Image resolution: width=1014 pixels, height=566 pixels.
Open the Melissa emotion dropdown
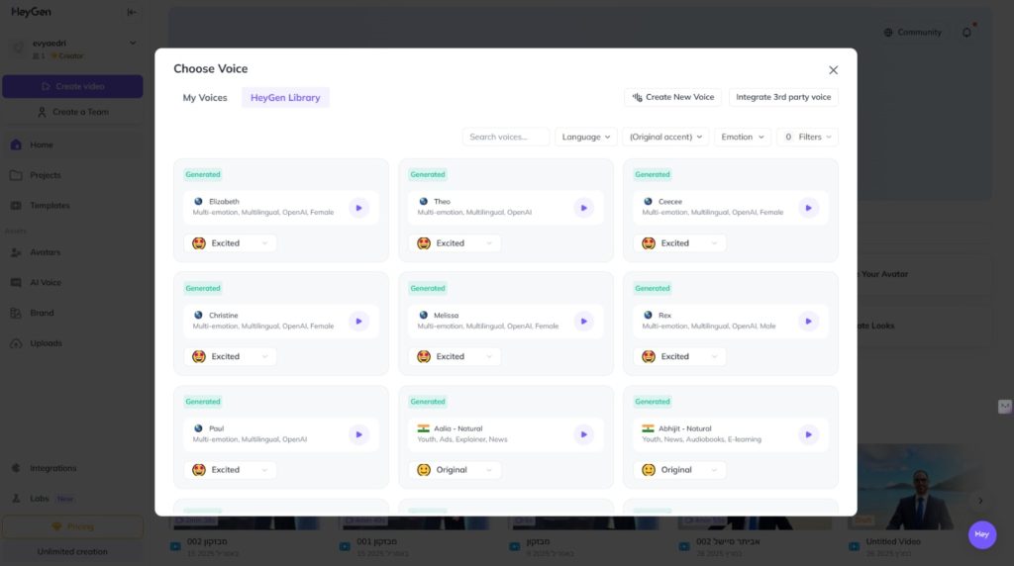[455, 356]
